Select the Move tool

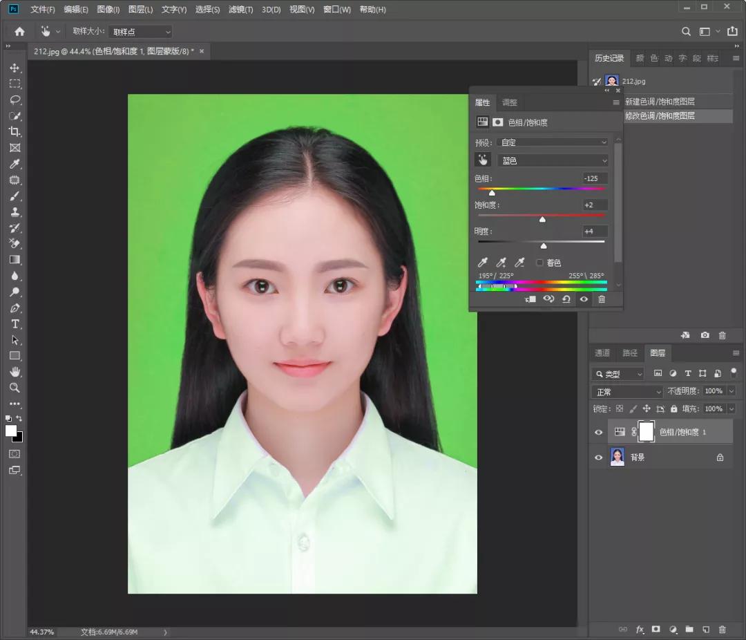[15, 68]
